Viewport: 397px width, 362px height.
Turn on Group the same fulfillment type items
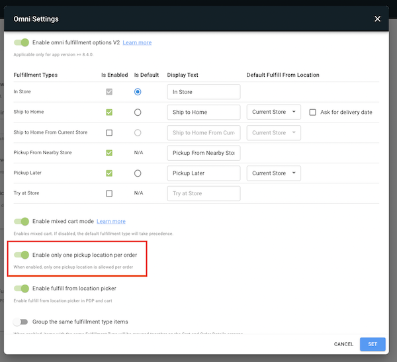coord(21,322)
